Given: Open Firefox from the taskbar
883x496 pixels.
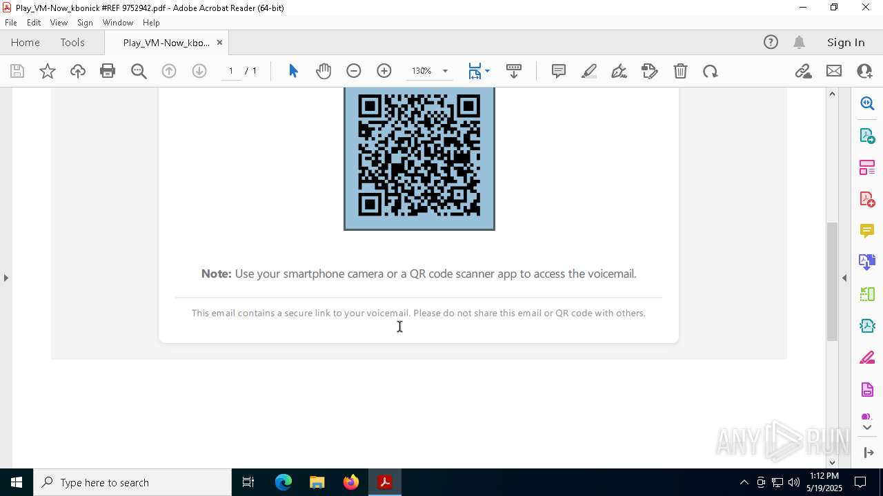Looking at the screenshot, I should pos(351,482).
